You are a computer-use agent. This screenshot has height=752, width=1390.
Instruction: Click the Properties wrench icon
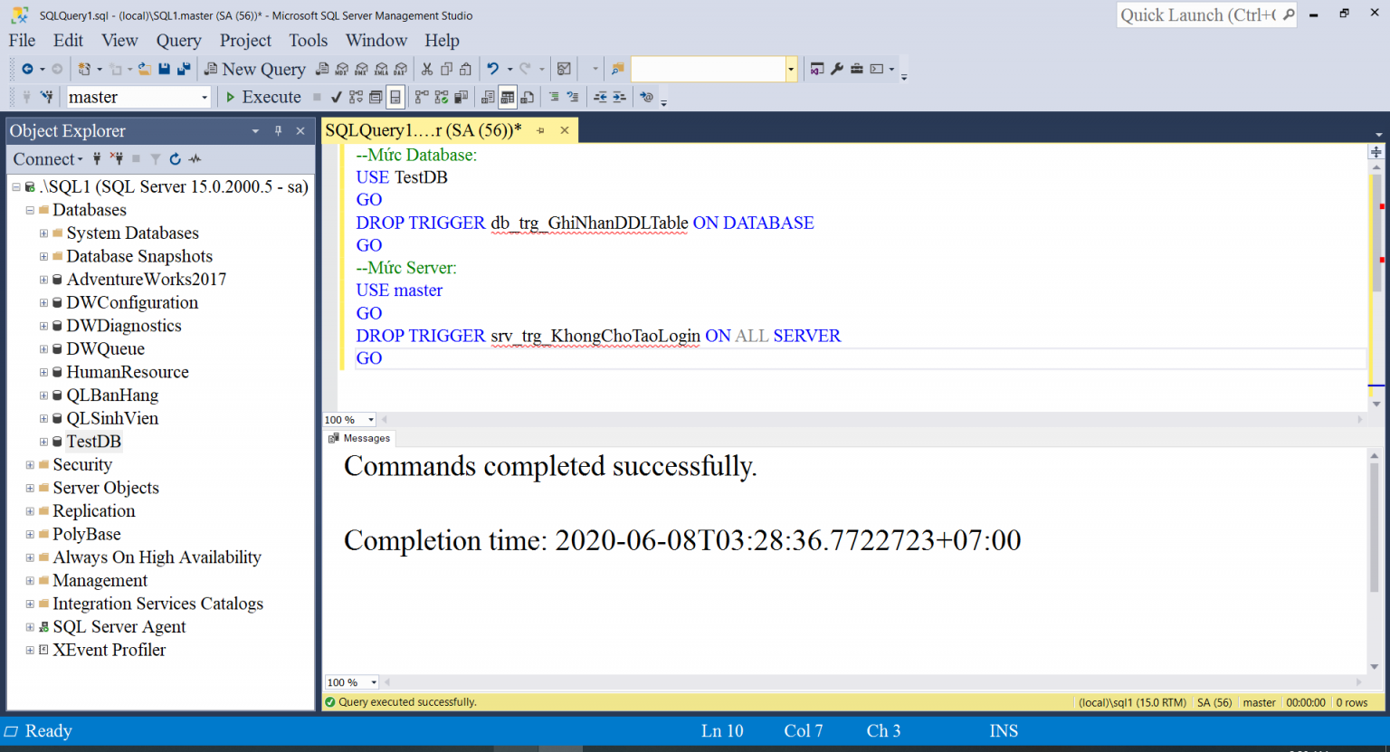click(837, 69)
